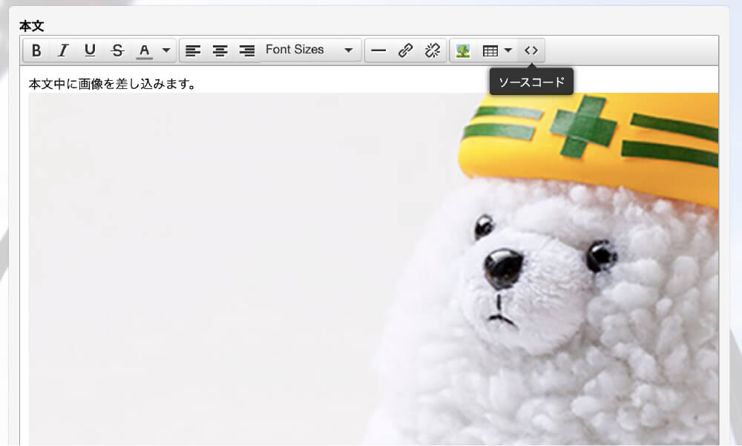Select the inserted plush toy image
742x446 pixels.
(x=371, y=267)
